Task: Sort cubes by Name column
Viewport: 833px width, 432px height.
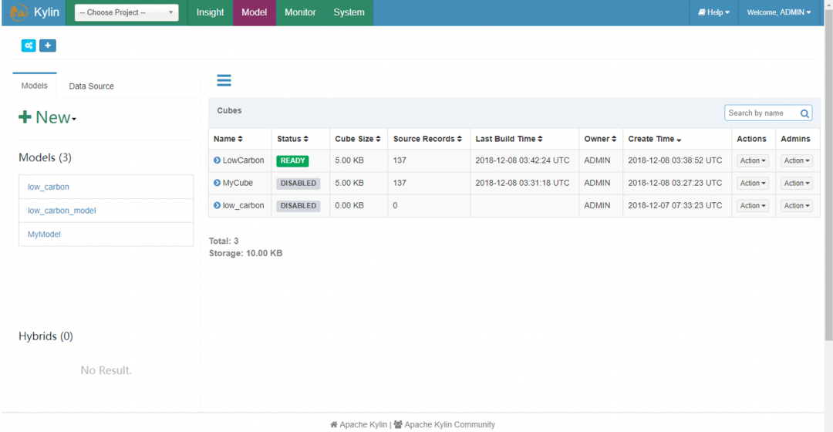Action: (228, 139)
